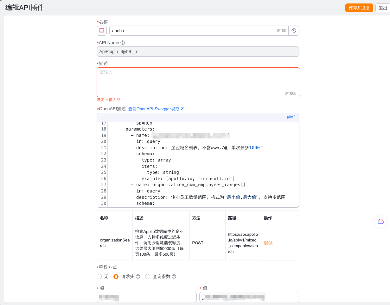Click the path cell https://api.apollo.io/api/v1/mixed_companies/search
Screen dimensions: 390x305
pyautogui.click(x=243, y=243)
